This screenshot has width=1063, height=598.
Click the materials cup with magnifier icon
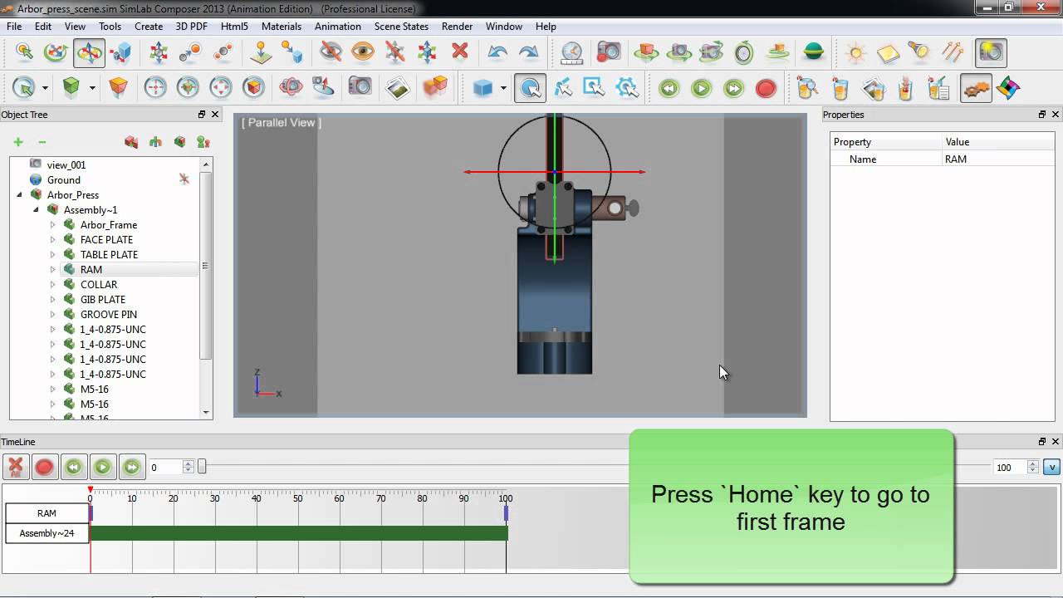point(807,88)
